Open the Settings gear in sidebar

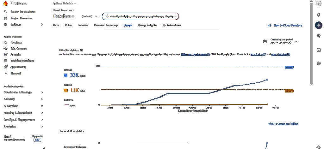tap(6, 25)
